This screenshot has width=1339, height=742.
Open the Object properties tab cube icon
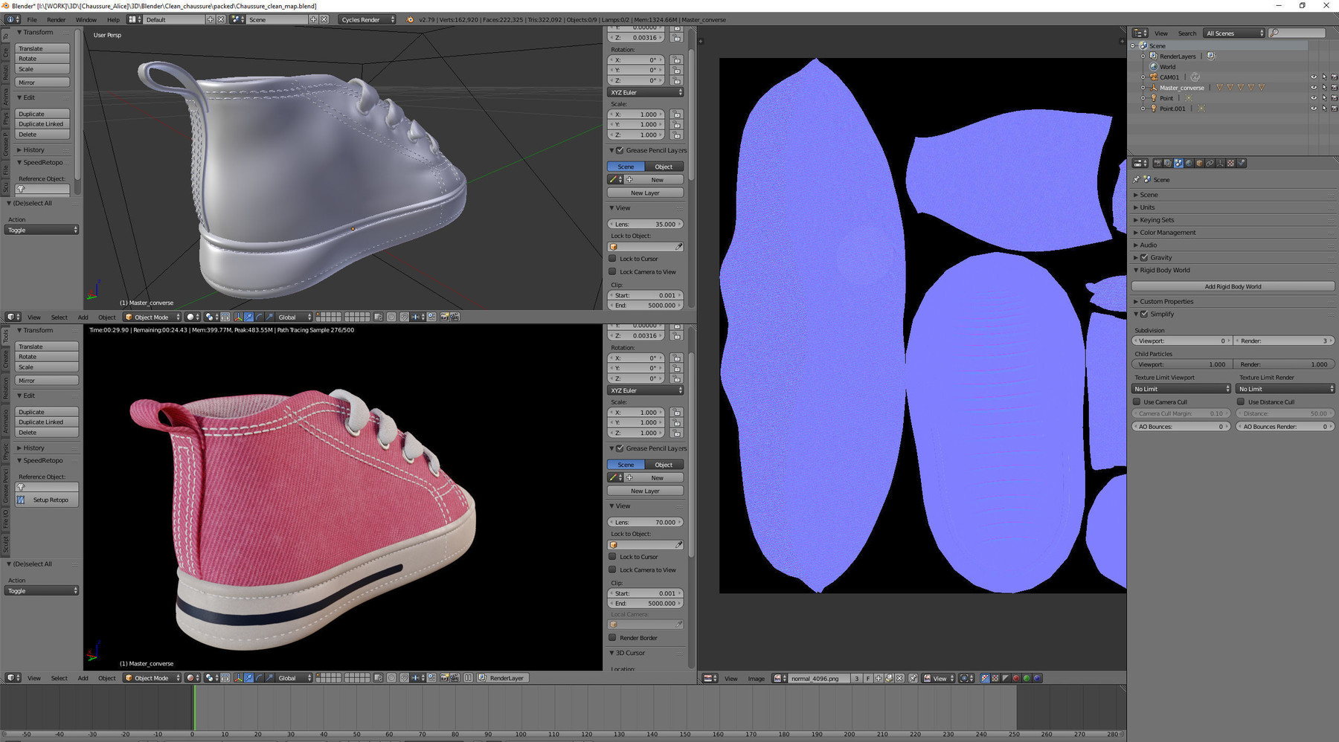pyautogui.click(x=1199, y=164)
